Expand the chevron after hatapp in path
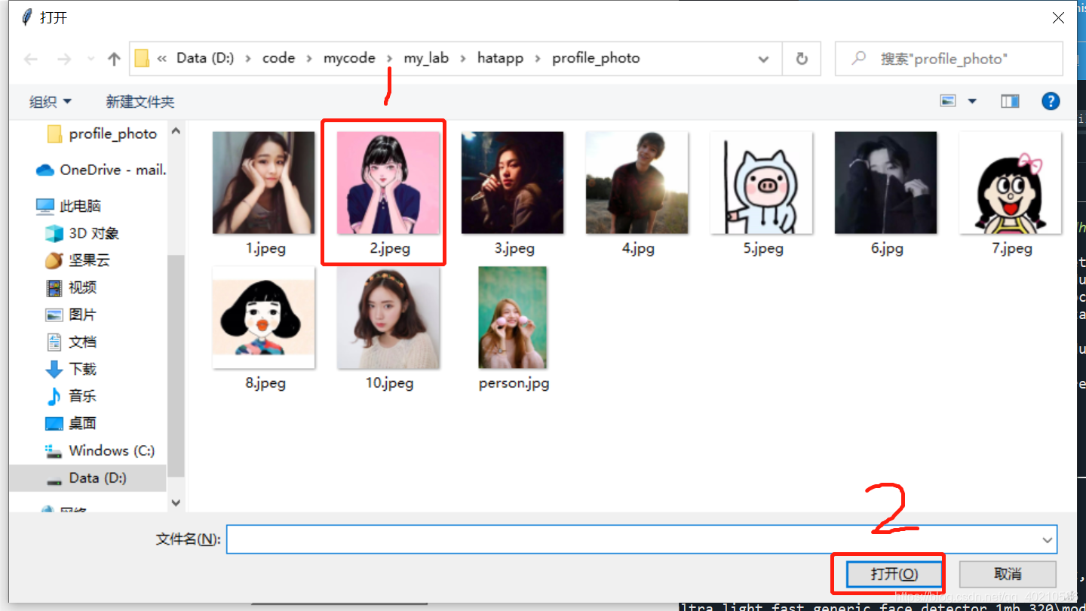Screen dimensions: 1086x611 coord(538,58)
